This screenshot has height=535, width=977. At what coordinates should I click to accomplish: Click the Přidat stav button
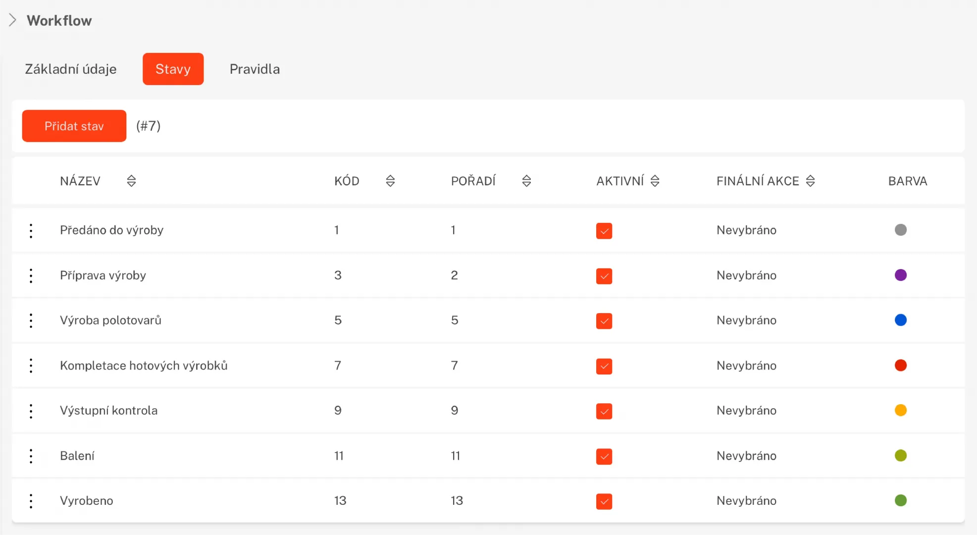tap(74, 126)
